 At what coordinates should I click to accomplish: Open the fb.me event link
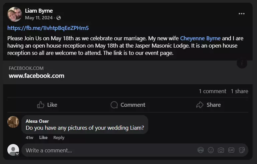pos(48,28)
